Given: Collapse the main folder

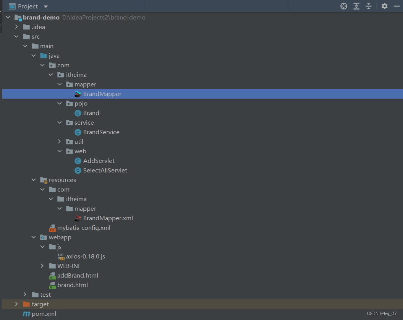Looking at the screenshot, I should click(x=25, y=46).
